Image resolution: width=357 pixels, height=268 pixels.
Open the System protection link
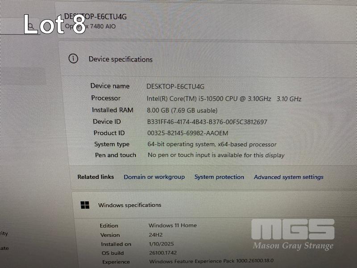219,177
